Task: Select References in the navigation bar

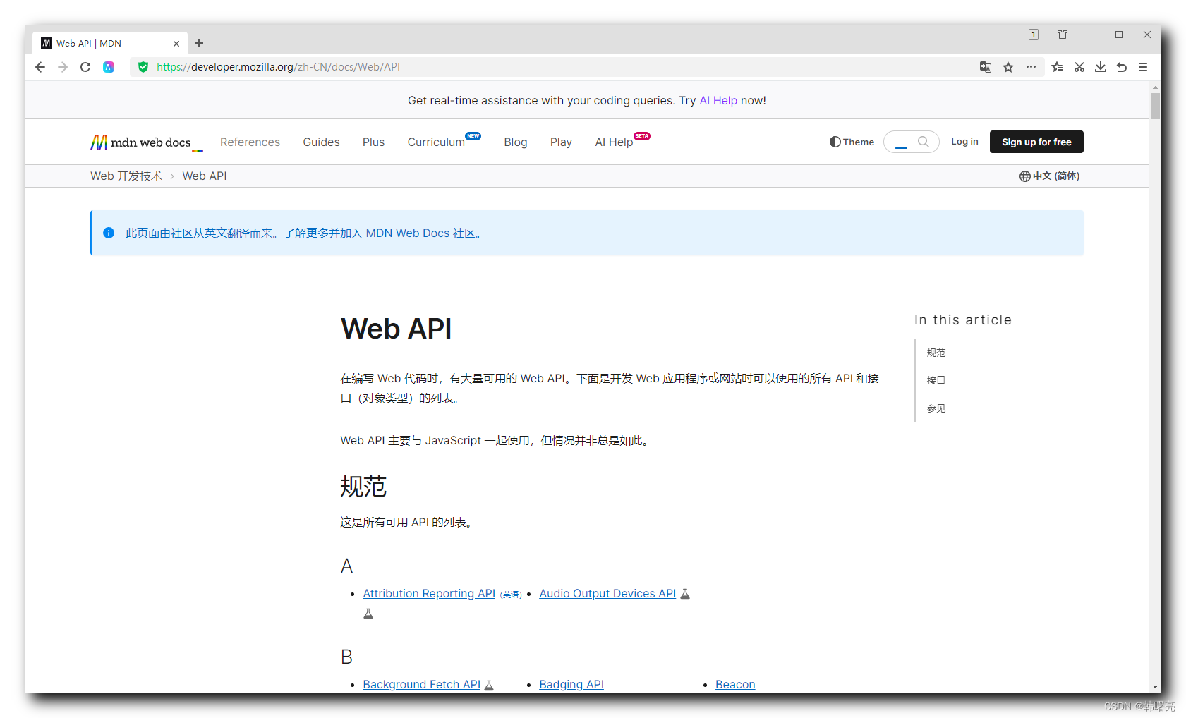Action: (x=250, y=142)
